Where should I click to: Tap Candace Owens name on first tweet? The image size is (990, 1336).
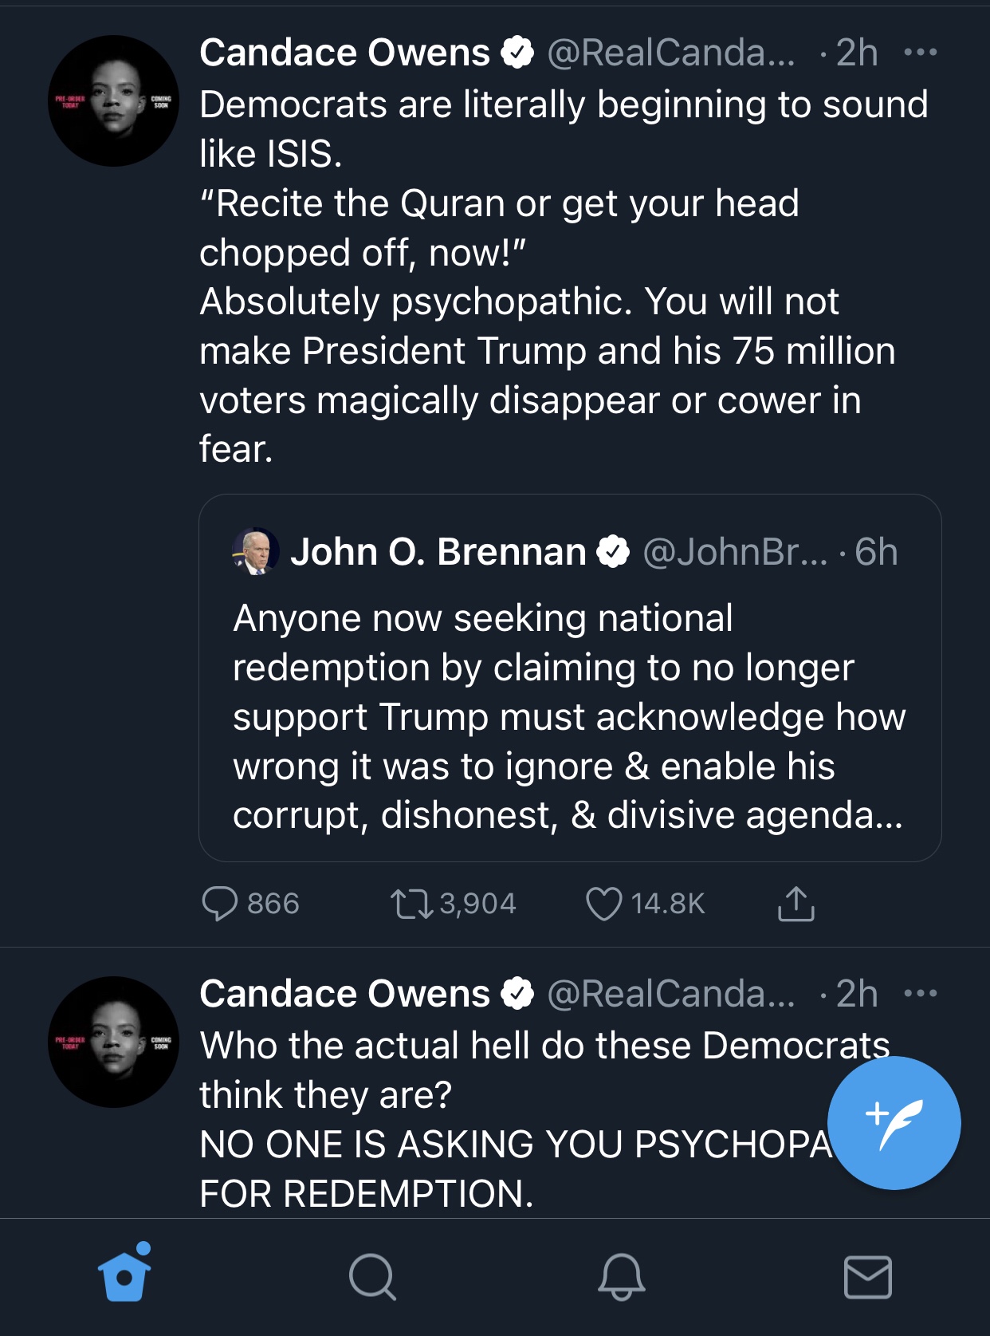point(344,53)
